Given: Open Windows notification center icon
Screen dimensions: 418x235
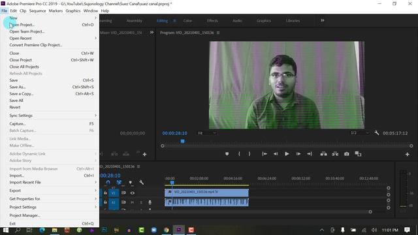Looking at the screenshot, I should click(x=407, y=230).
